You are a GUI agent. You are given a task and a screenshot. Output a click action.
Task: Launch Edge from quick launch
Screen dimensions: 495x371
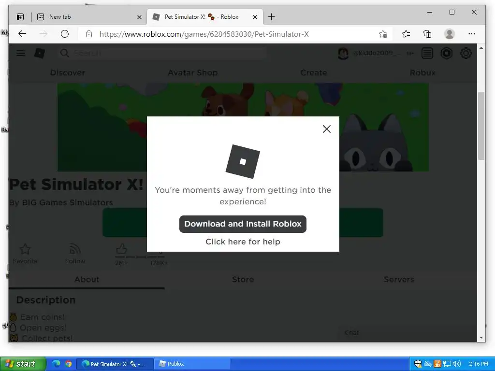pos(56,364)
